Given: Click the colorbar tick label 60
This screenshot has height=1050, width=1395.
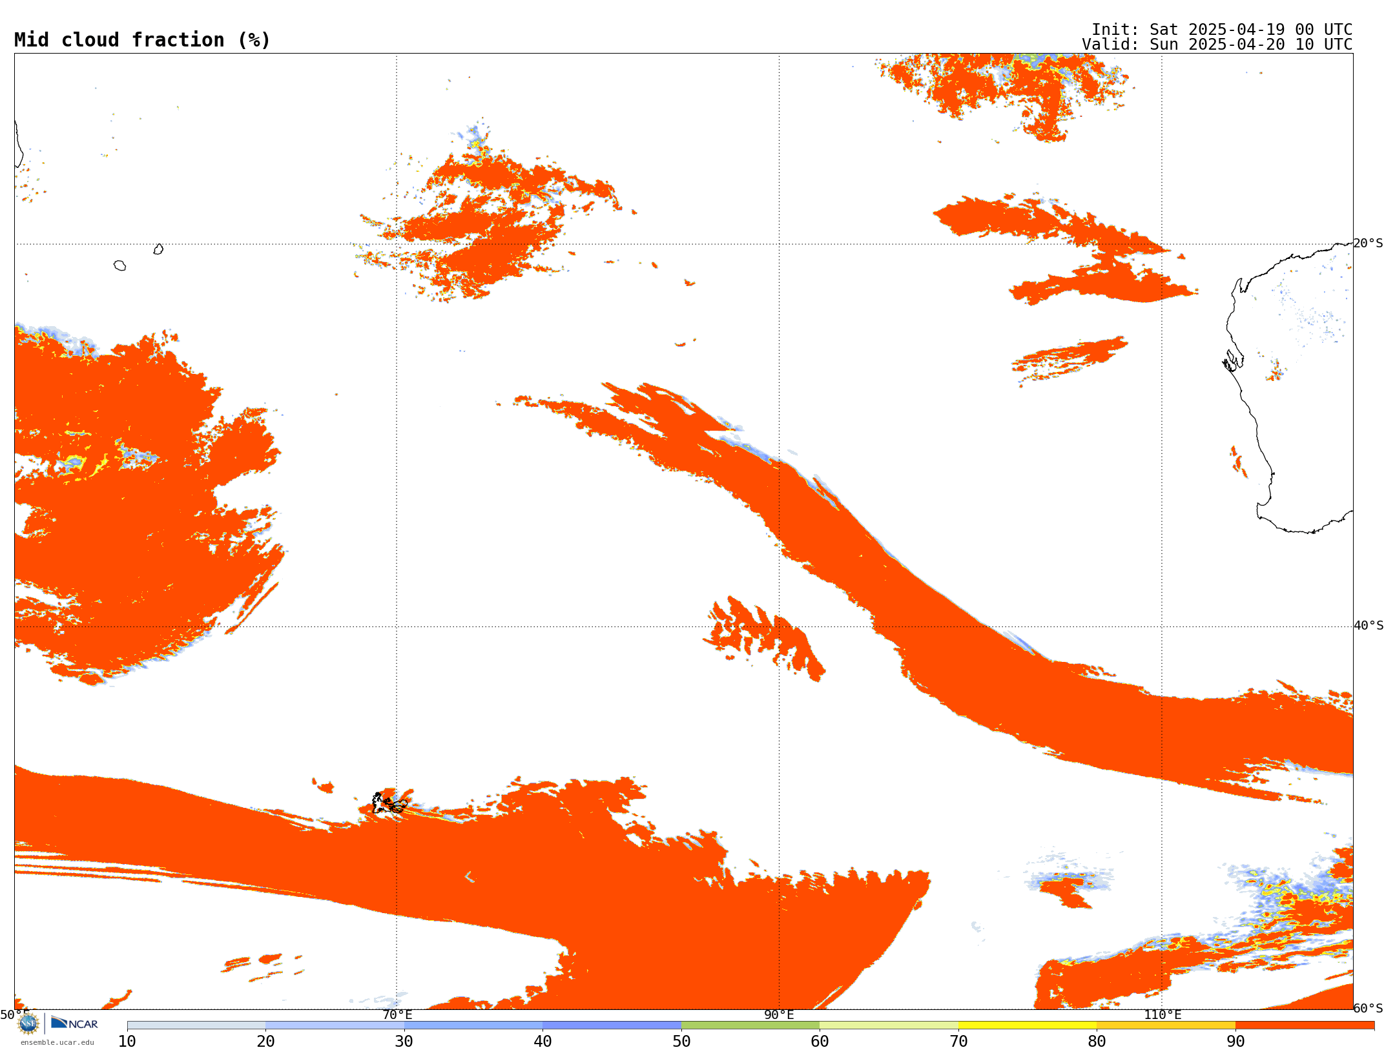Looking at the screenshot, I should 820,1042.
